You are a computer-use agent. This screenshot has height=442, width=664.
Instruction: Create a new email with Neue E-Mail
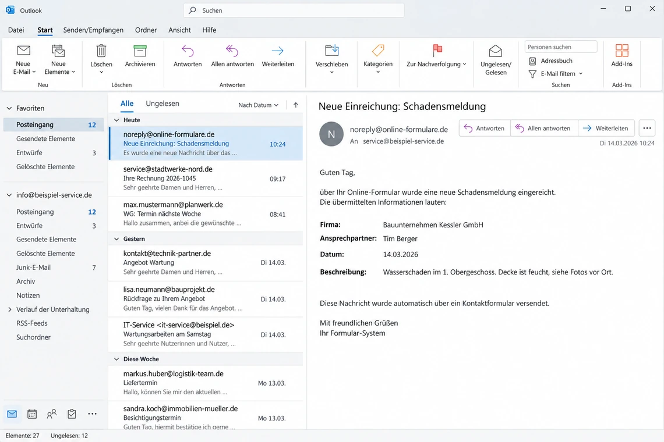coord(24,60)
